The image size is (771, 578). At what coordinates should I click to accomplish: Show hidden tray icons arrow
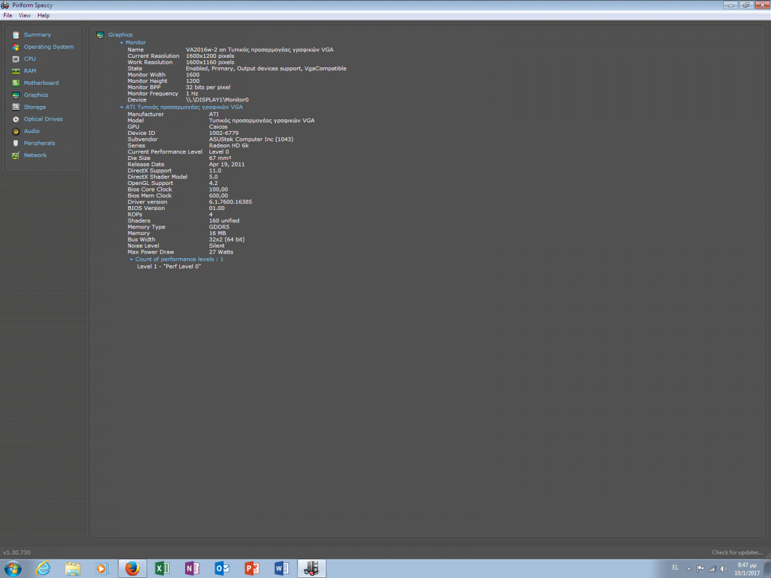point(689,568)
